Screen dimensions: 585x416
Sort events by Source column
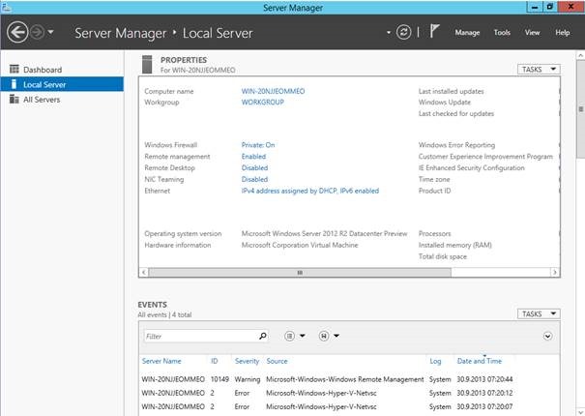coord(277,361)
